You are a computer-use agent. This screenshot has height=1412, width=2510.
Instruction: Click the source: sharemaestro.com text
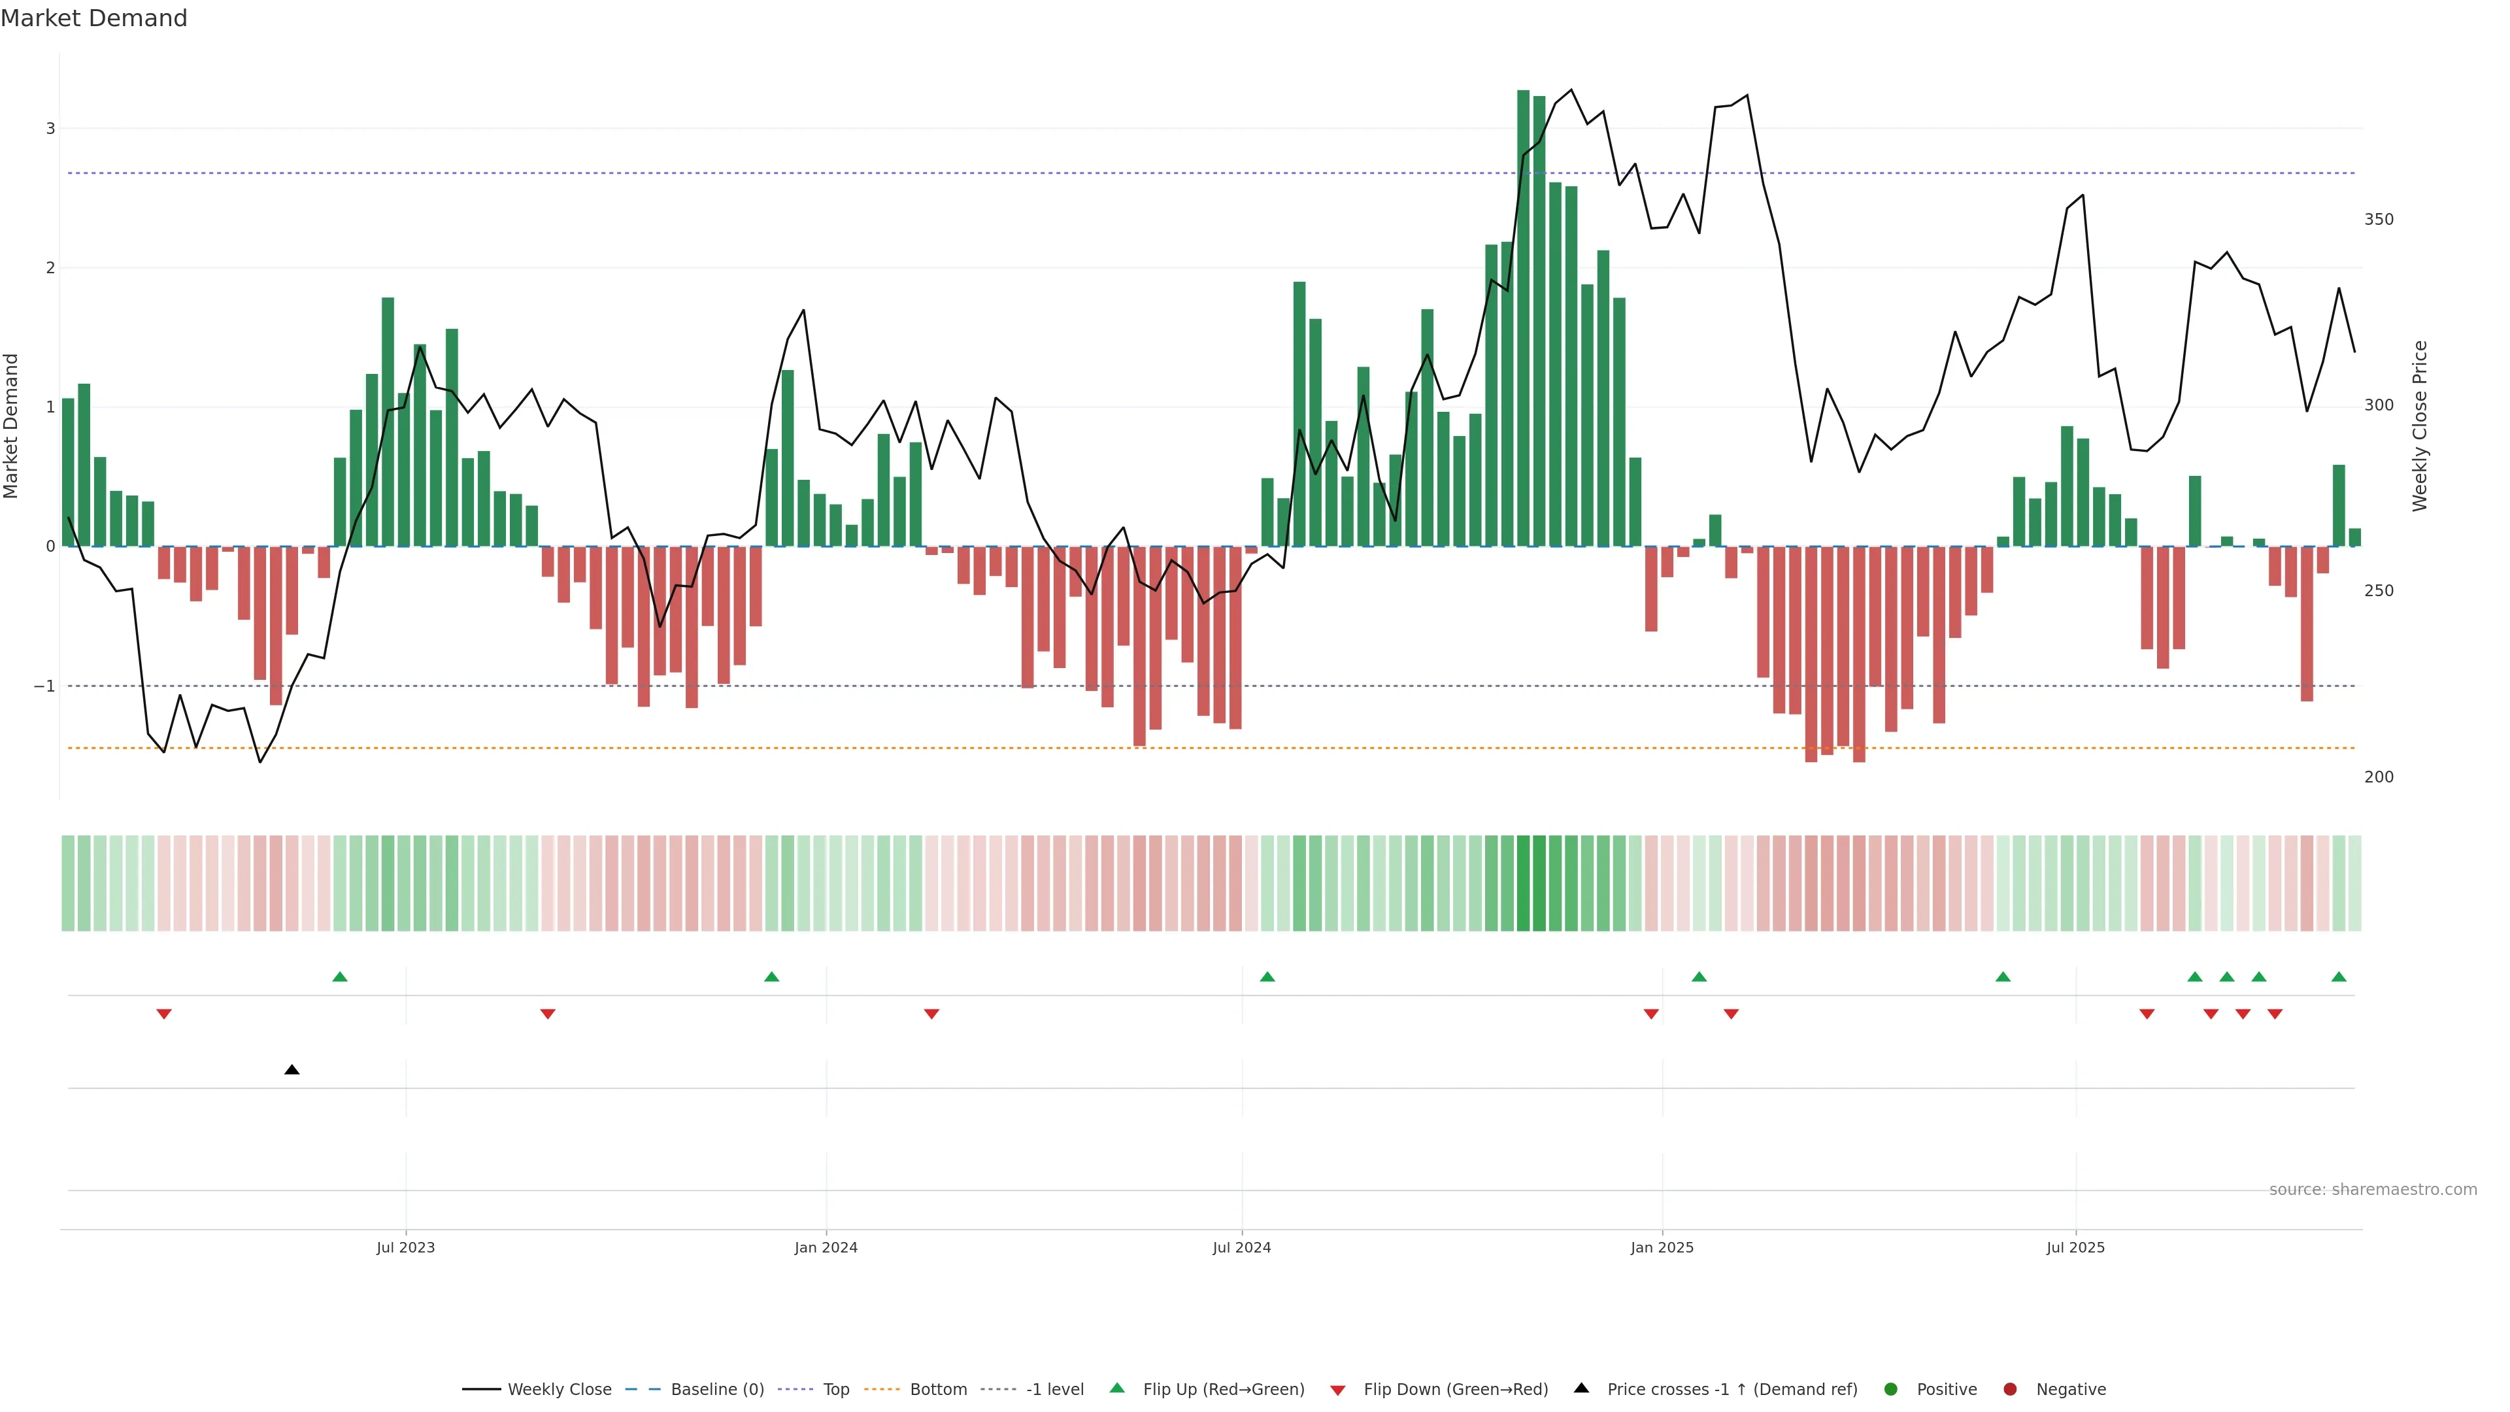tap(2373, 1190)
